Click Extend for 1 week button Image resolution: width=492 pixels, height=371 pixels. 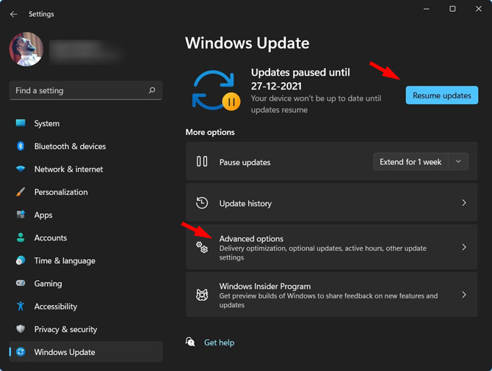(410, 162)
